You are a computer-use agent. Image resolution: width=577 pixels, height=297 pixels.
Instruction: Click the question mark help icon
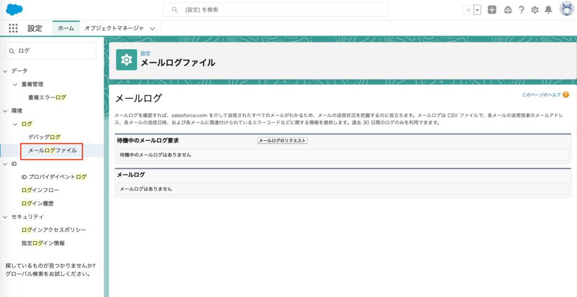tap(521, 10)
